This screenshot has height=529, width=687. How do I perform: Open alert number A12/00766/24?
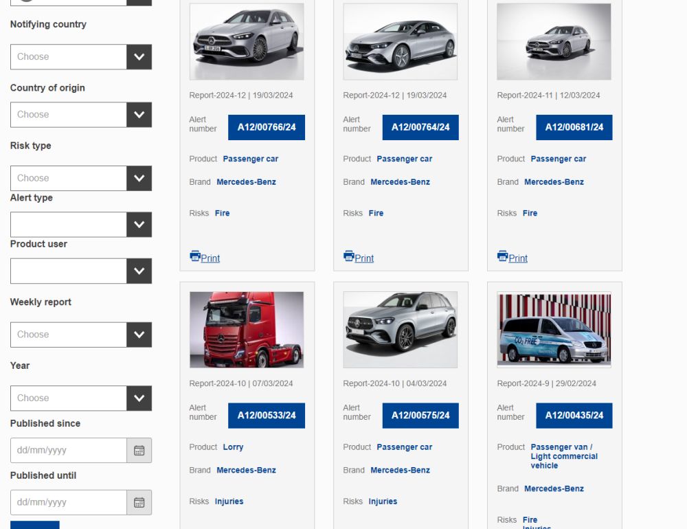point(267,127)
